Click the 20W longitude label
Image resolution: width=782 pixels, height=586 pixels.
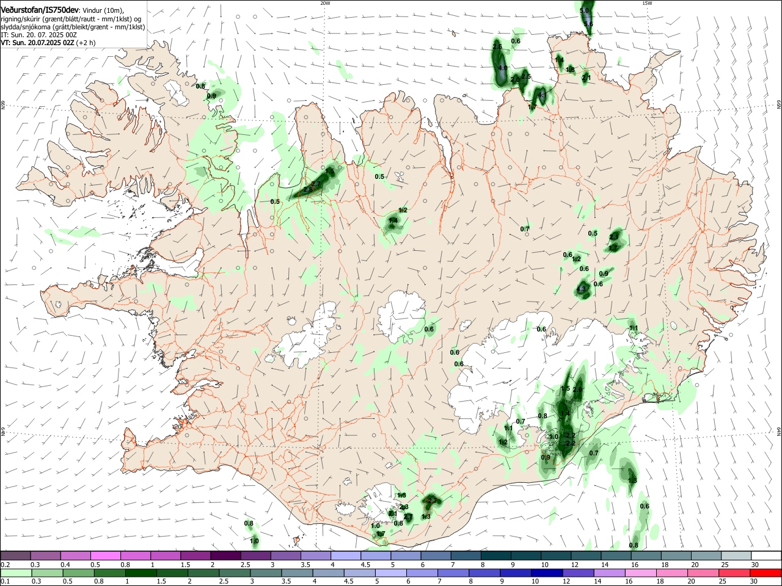point(325,3)
